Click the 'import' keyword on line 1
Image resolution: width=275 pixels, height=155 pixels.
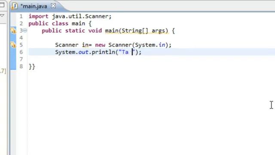pyautogui.click(x=38, y=16)
